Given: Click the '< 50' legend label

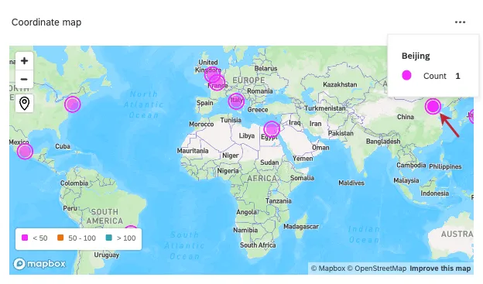Looking at the screenshot, I should click(x=40, y=238).
